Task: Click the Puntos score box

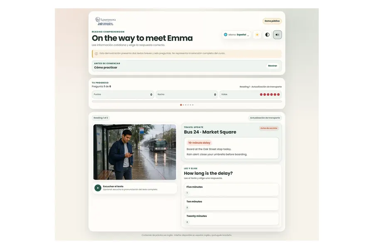Action: click(x=123, y=94)
